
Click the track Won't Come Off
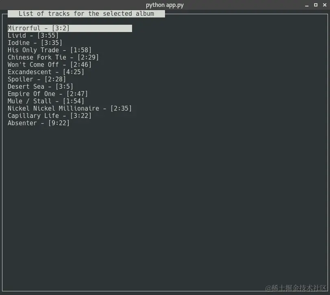pyautogui.click(x=50, y=64)
